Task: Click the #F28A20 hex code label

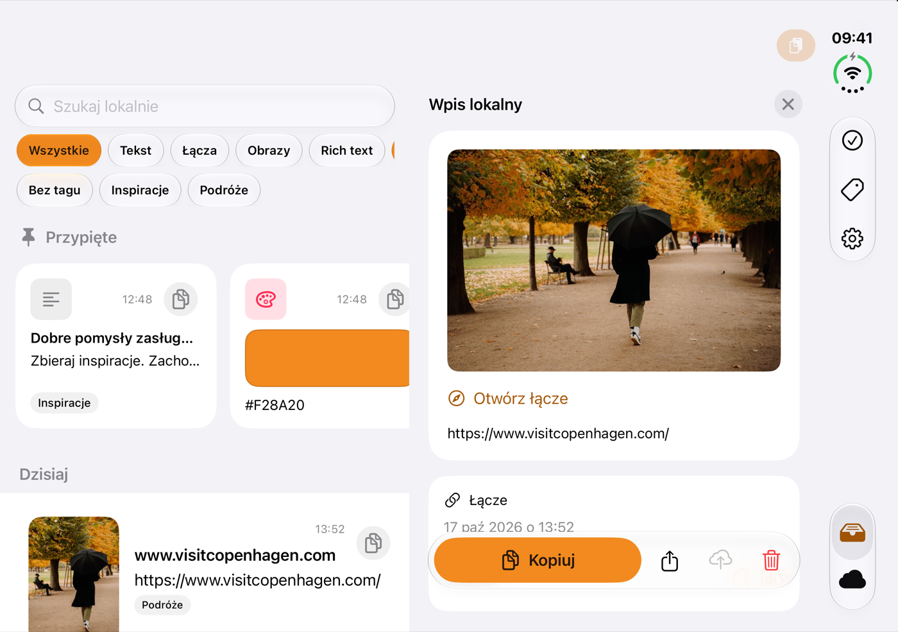Action: [275, 406]
